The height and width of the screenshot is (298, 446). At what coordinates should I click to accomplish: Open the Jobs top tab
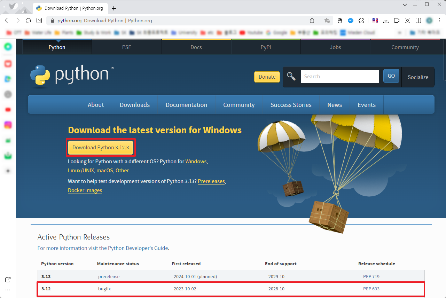point(336,47)
